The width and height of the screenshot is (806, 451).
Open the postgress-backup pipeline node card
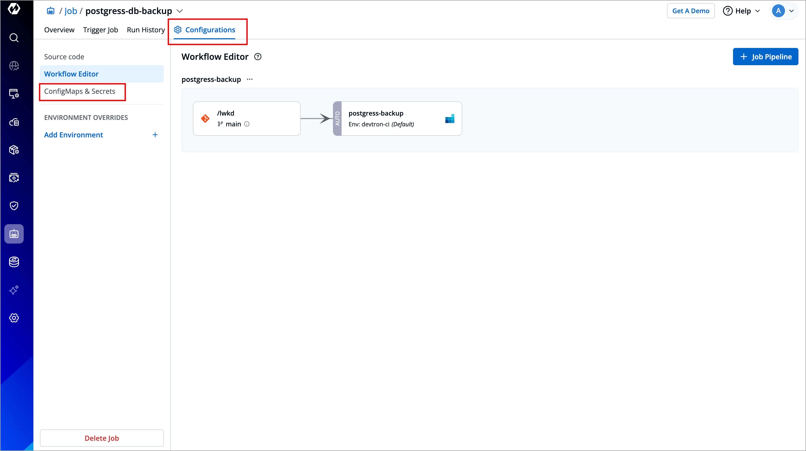[397, 119]
